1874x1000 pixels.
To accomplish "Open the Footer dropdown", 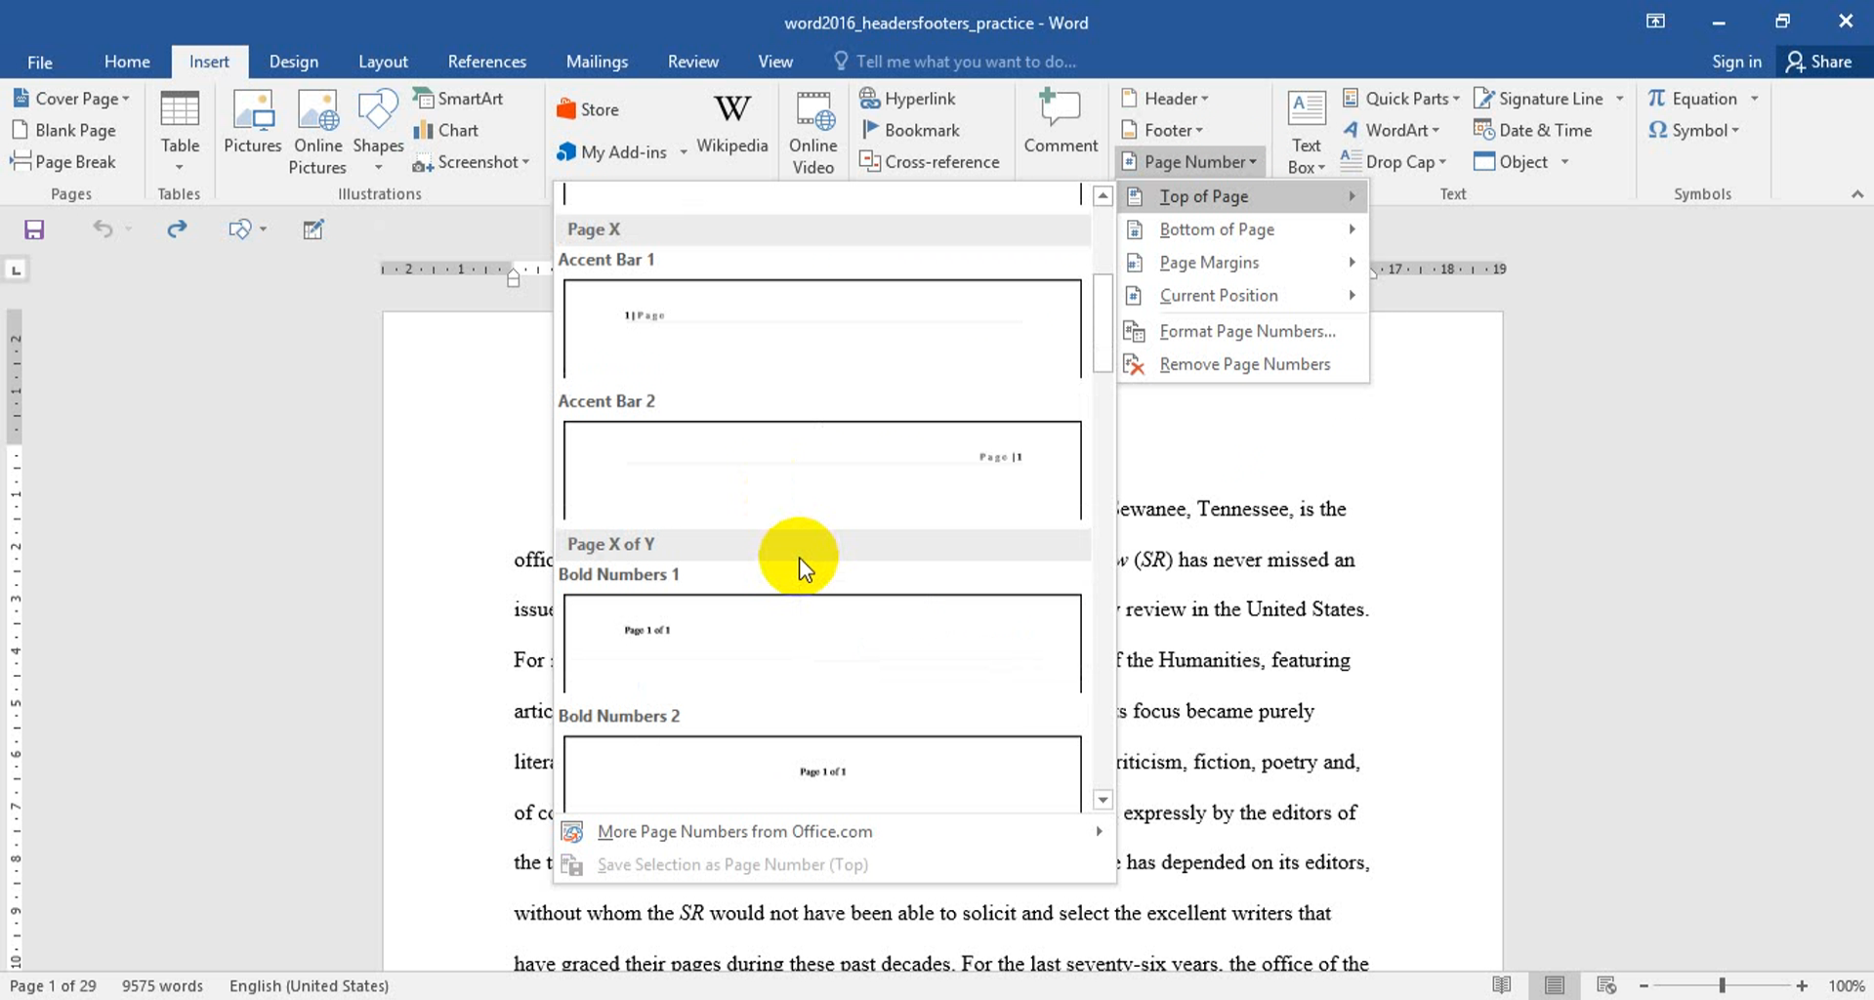I will pos(1162,130).
